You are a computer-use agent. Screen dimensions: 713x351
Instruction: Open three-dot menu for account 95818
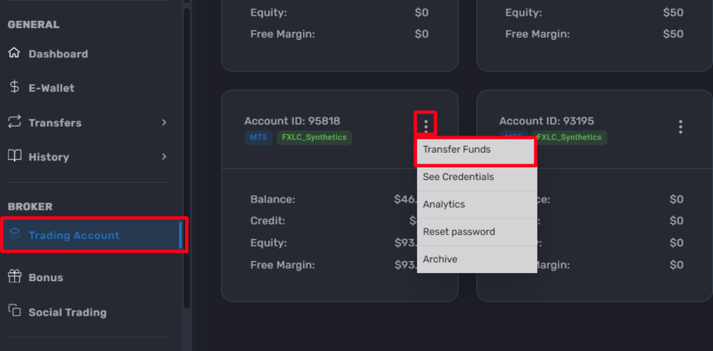[425, 126]
